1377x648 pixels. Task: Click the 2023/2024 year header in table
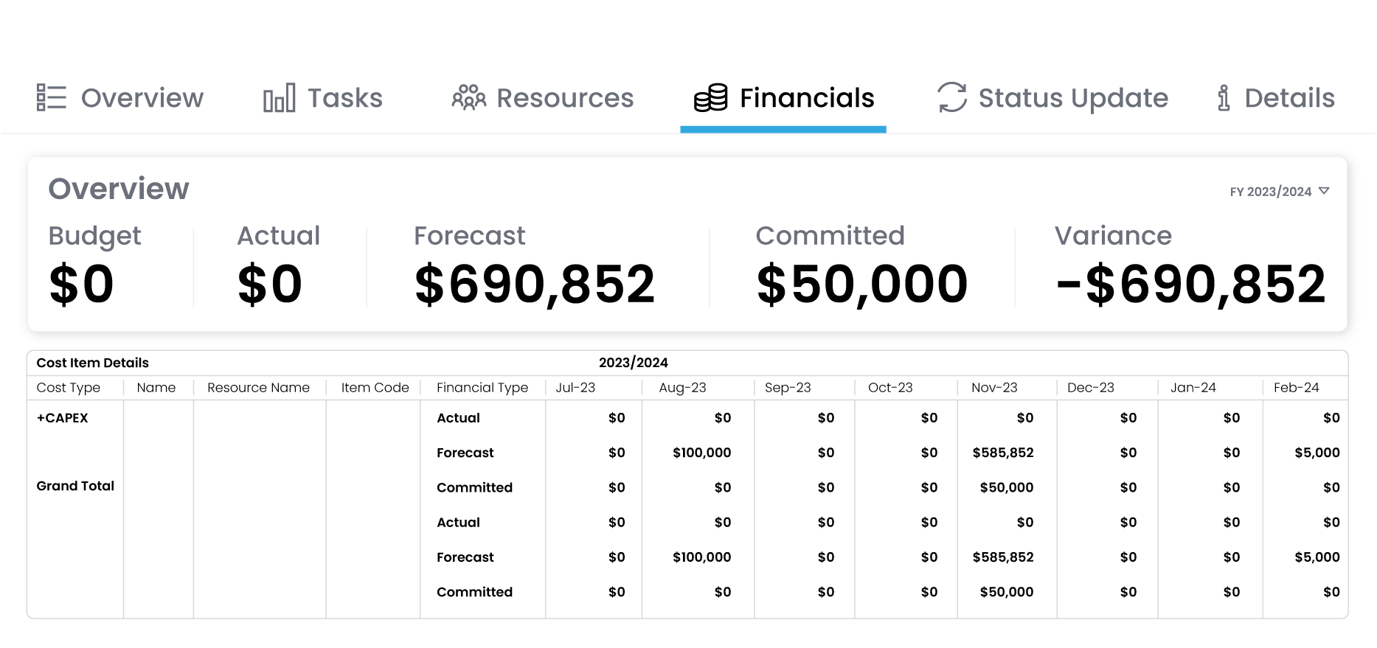click(634, 363)
